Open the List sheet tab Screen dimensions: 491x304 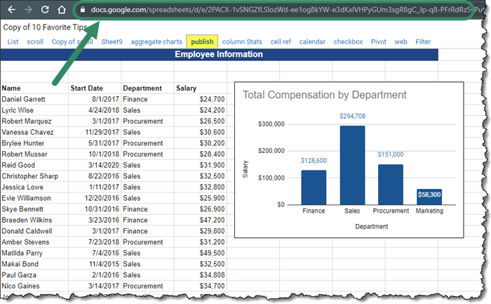[x=13, y=42]
